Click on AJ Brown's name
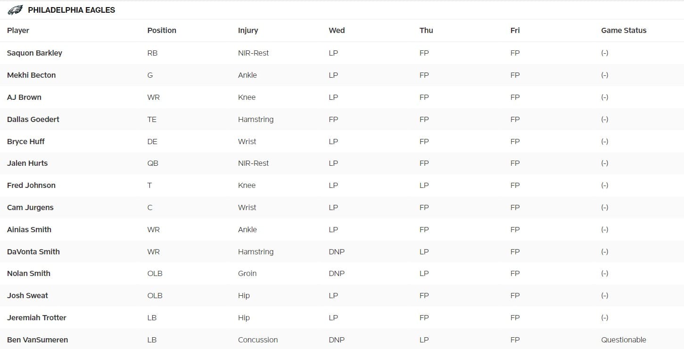This screenshot has height=349, width=684. [24, 97]
